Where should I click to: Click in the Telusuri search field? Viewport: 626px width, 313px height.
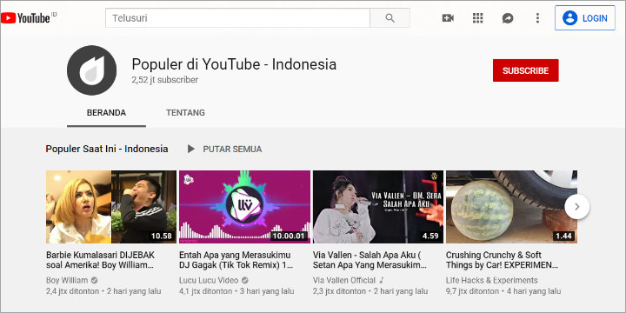(x=237, y=18)
